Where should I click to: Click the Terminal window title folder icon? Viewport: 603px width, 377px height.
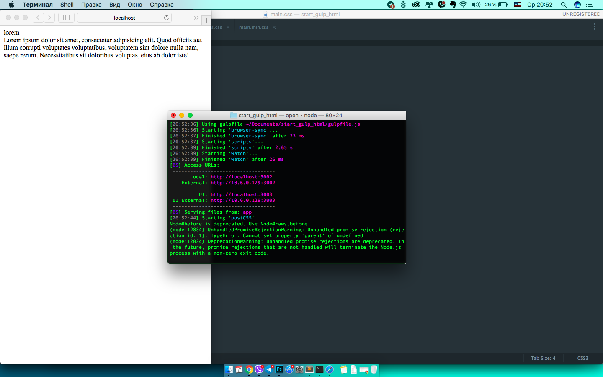234,115
